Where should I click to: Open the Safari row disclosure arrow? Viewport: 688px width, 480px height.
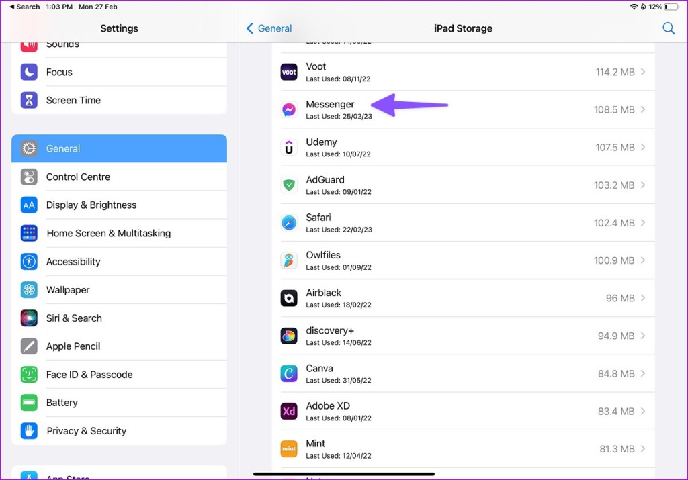644,222
